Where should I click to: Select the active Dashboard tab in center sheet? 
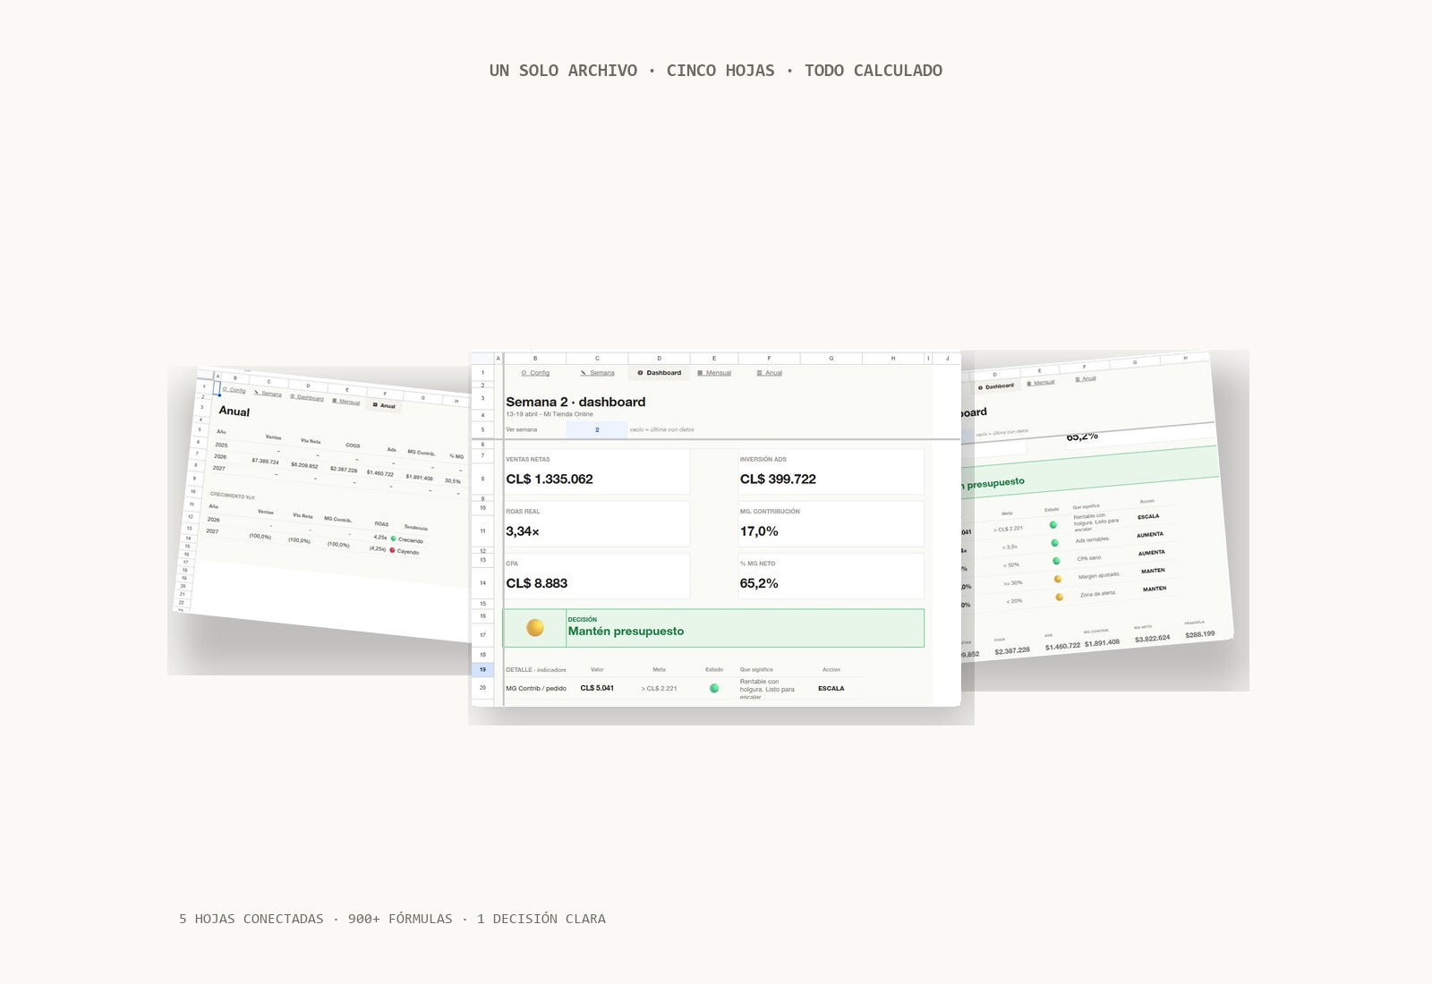[x=660, y=373]
